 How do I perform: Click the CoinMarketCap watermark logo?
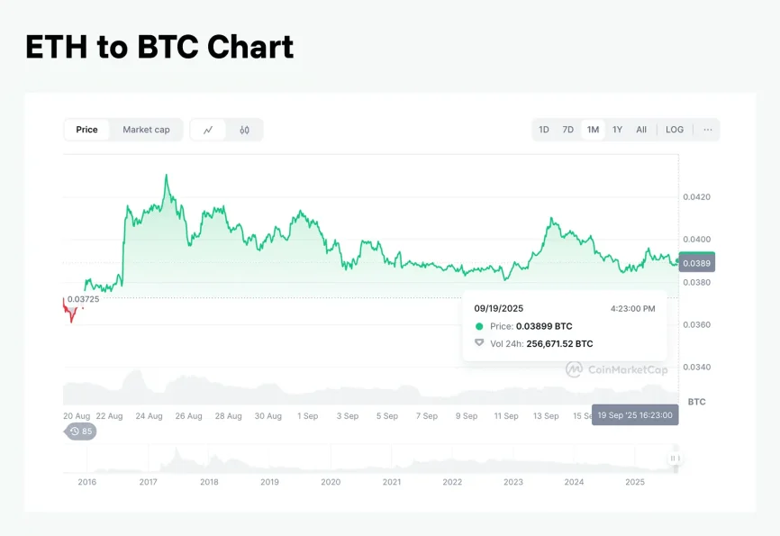[617, 369]
